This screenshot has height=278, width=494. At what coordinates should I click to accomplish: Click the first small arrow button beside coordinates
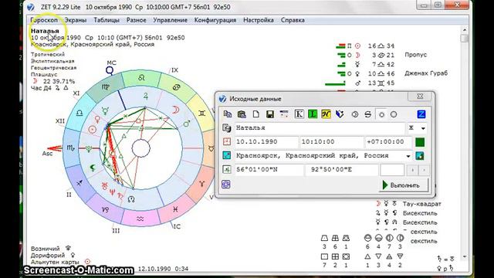412,170
